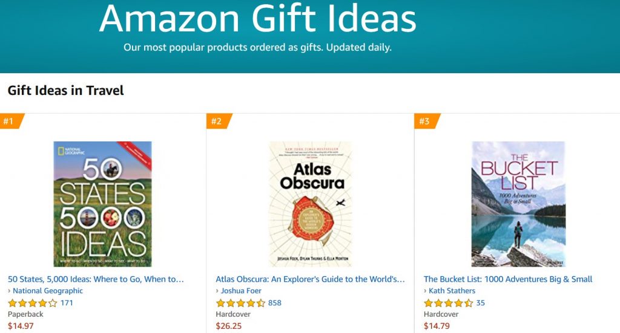Screen dimensions: 620x333
Task: Open 'The Bucket List: 1000 Adventures' title link
Action: pos(508,279)
